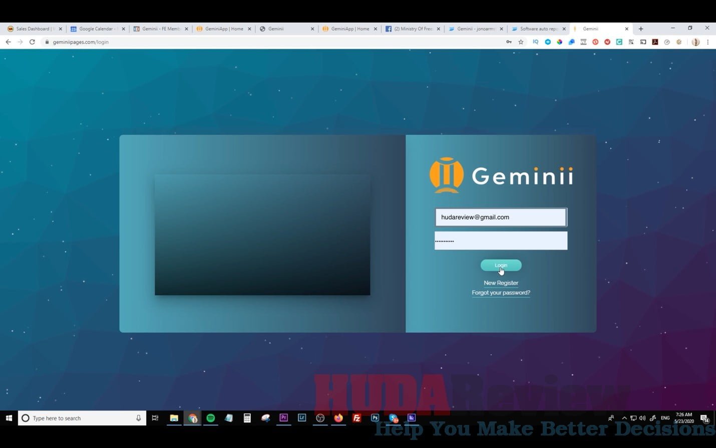Screen dimensions: 716x448
Task: Open File Explorer from the taskbar
Action: point(174,418)
